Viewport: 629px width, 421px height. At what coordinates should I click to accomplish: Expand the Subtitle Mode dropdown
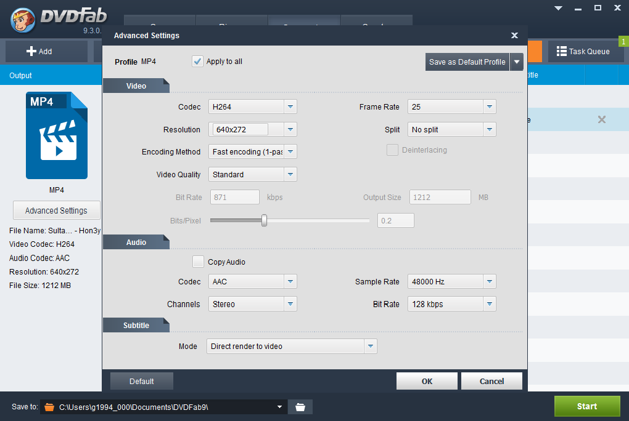click(370, 346)
